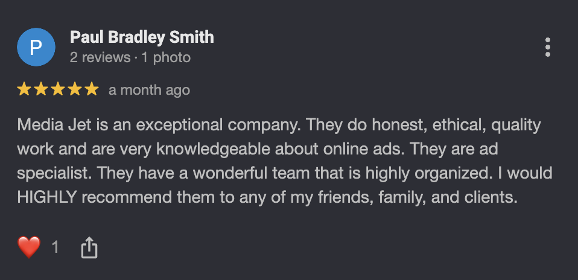Click the fourth yellow rating star

[75, 90]
